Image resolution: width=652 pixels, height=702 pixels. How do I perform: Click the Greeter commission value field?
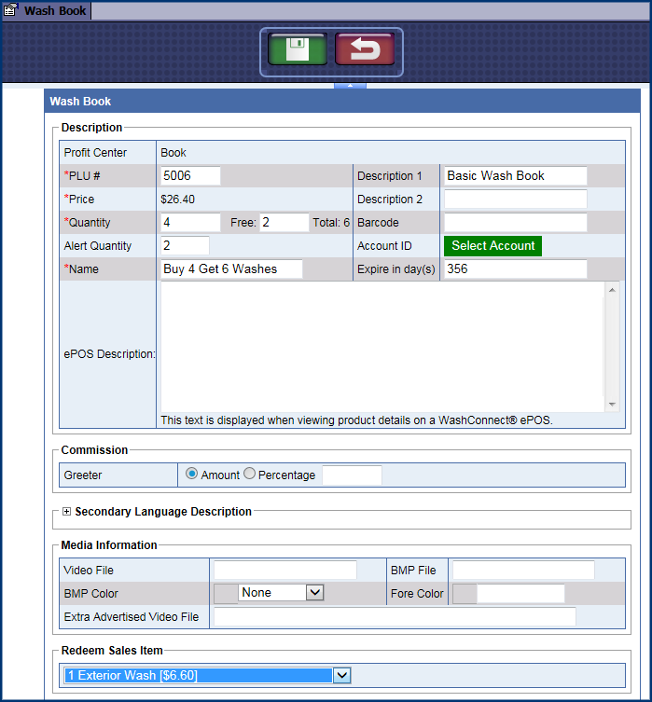[x=352, y=475]
